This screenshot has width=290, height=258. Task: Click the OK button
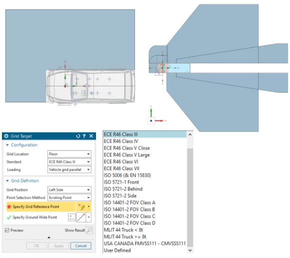click(x=36, y=246)
